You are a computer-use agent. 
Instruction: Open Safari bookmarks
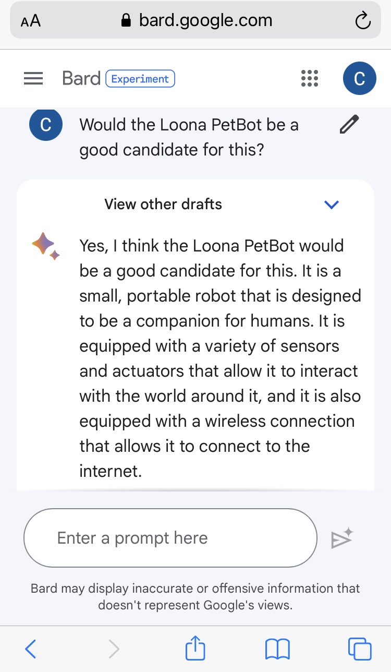coord(277,649)
